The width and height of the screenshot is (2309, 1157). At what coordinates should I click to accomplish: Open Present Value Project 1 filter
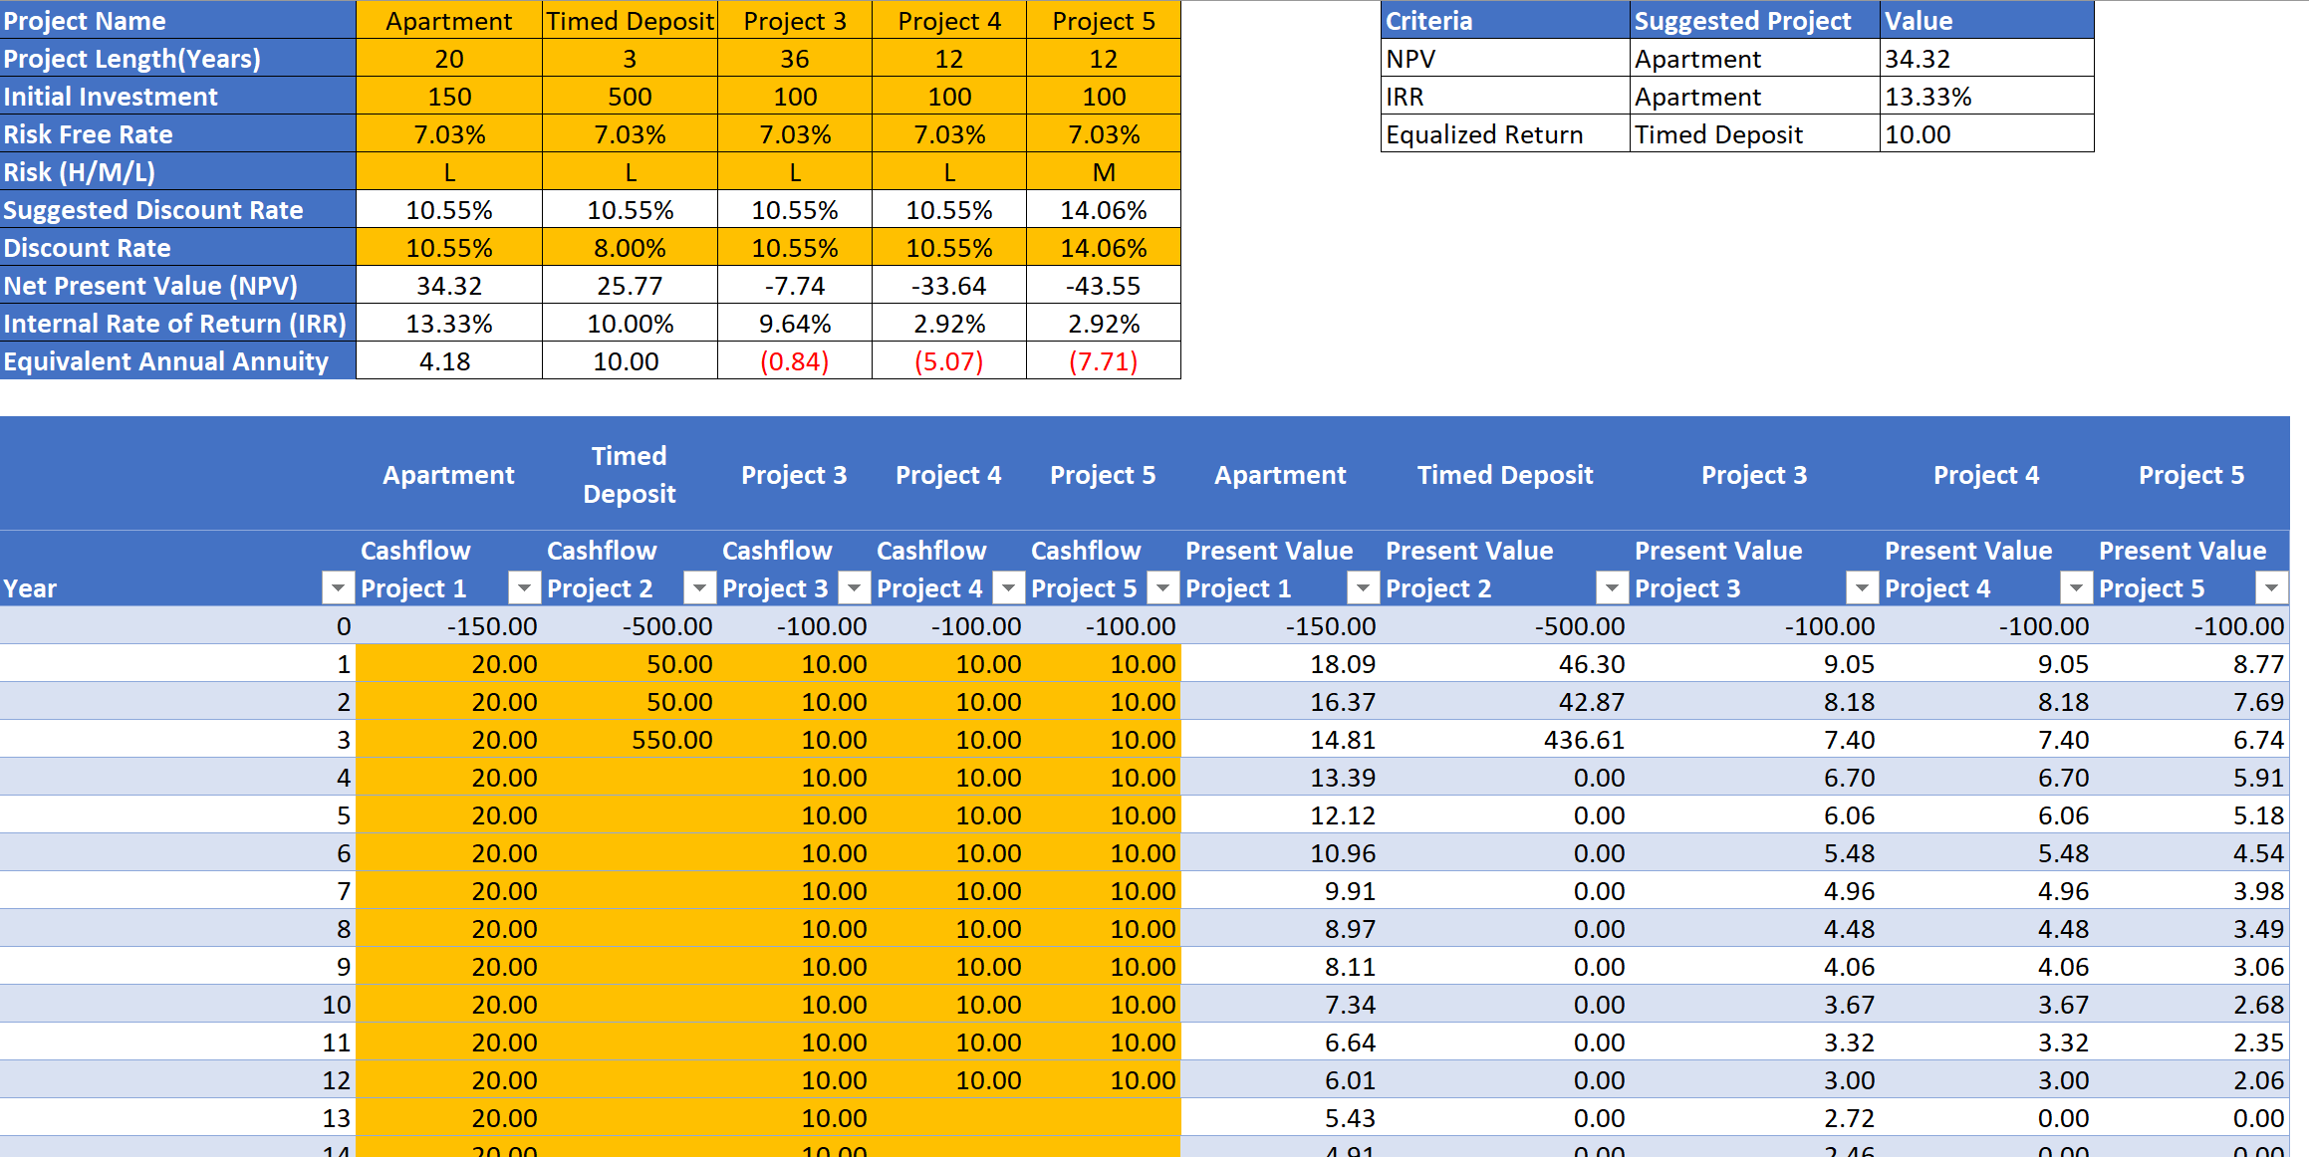1363,588
